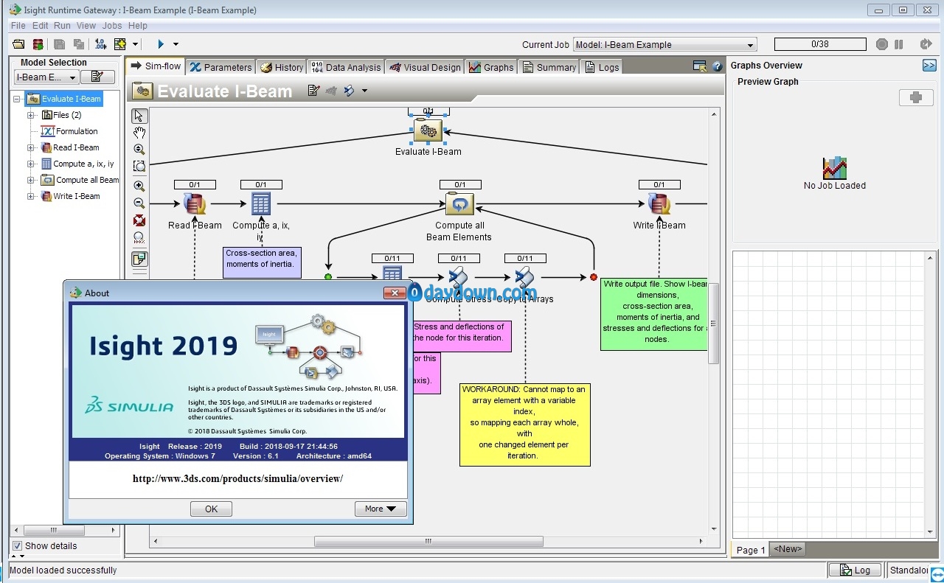Select the Evaluate I-Beam component at the top of the canvas
The height and width of the screenshot is (583, 944).
click(428, 131)
